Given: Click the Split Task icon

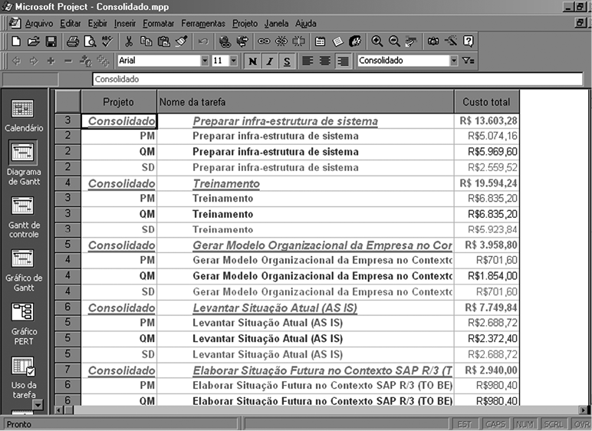Looking at the screenshot, I should coord(298,41).
